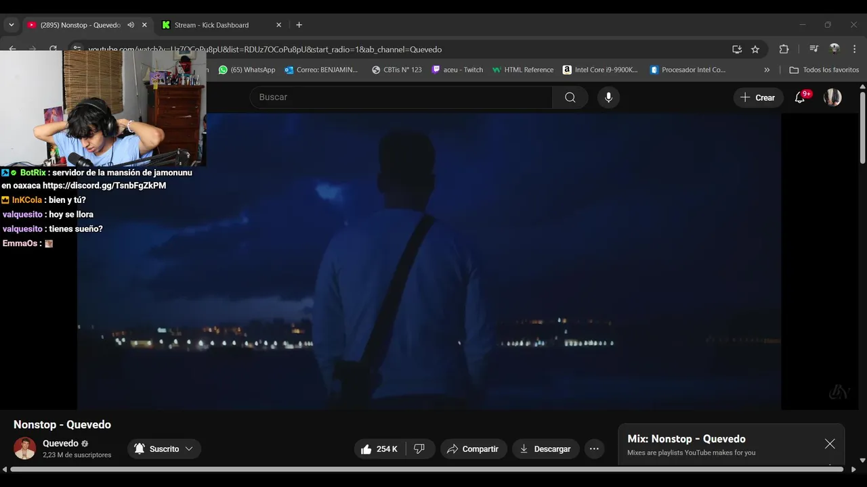Screen dimensions: 867x487
Task: Click the horizontal page scrollbar
Action: tap(427, 469)
